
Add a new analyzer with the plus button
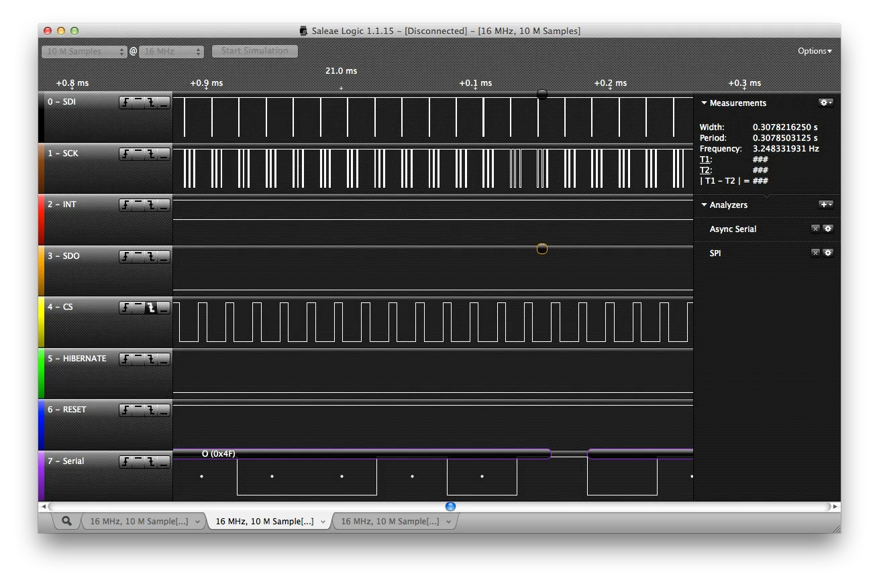pos(825,204)
